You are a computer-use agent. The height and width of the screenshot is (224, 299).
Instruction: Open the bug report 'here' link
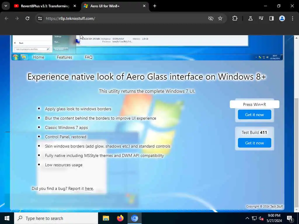[89, 189]
